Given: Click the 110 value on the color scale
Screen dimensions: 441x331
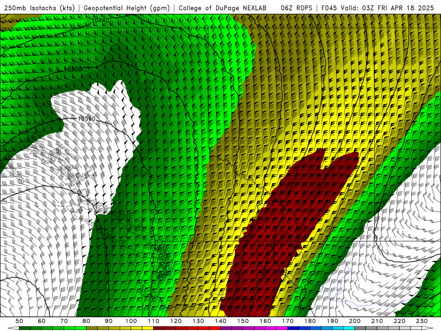Looking at the screenshot, I should 154,321.
